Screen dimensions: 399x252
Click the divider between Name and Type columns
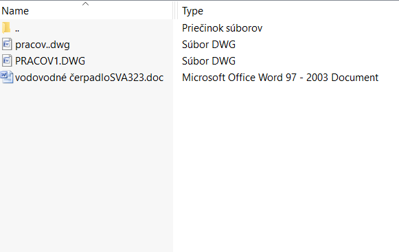pyautogui.click(x=175, y=10)
